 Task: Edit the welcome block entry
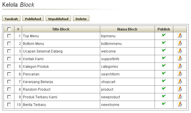tap(180, 51)
